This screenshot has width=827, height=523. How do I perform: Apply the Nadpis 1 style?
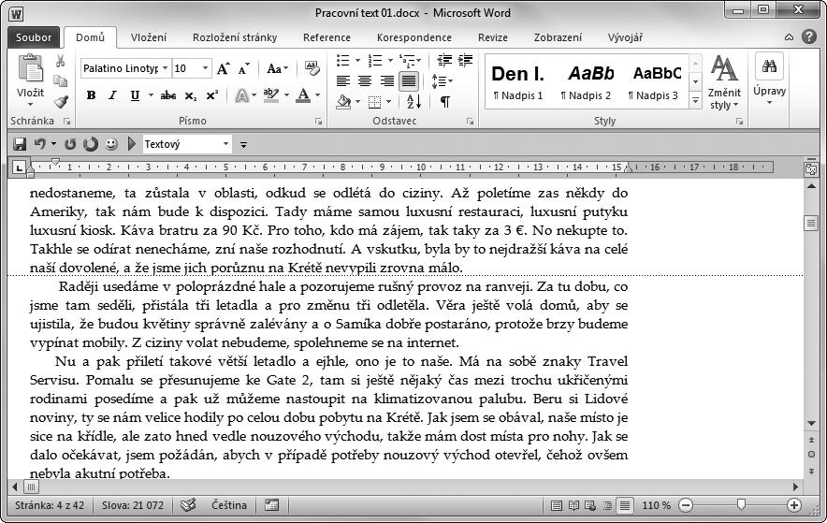[x=518, y=81]
